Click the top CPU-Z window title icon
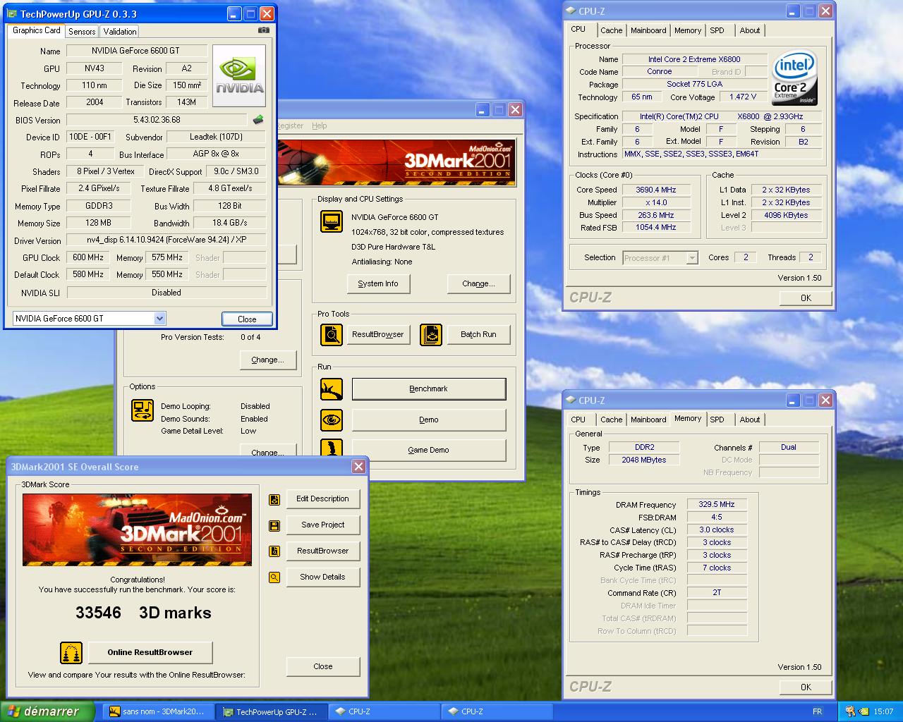903x722 pixels. coord(570,11)
